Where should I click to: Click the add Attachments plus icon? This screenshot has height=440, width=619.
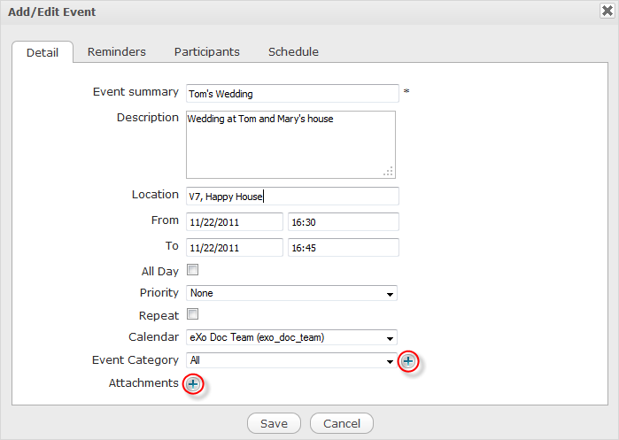pyautogui.click(x=193, y=383)
